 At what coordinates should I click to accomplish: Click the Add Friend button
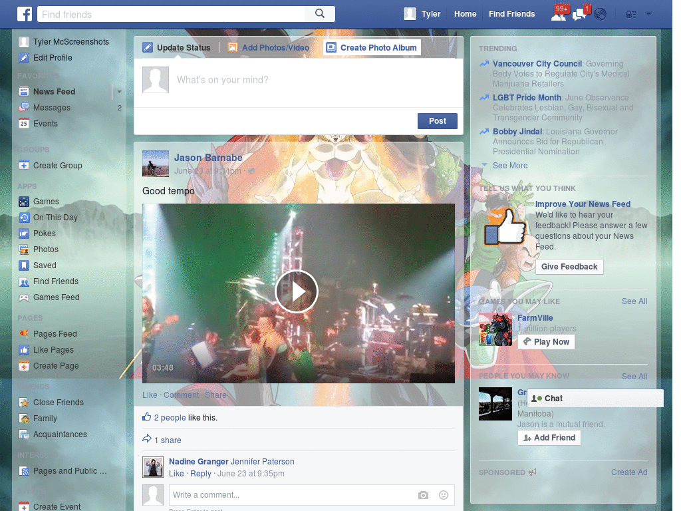[549, 438]
